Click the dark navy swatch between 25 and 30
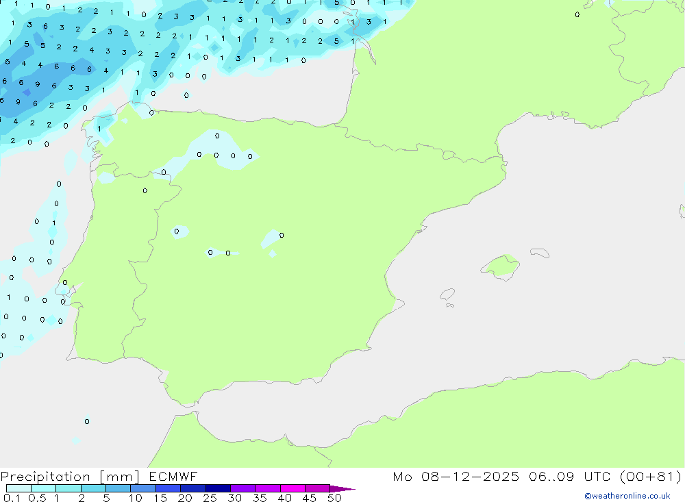Image resolution: width=685 pixels, height=502 pixels. (218, 488)
